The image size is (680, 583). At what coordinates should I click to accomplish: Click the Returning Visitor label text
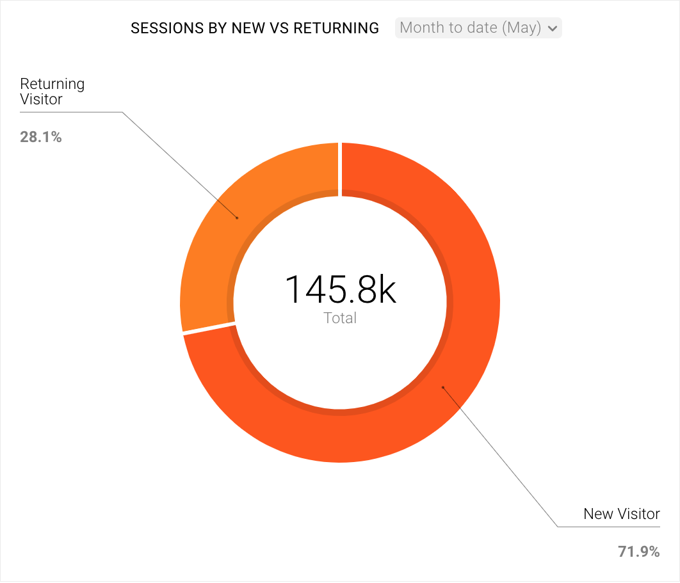(x=52, y=91)
